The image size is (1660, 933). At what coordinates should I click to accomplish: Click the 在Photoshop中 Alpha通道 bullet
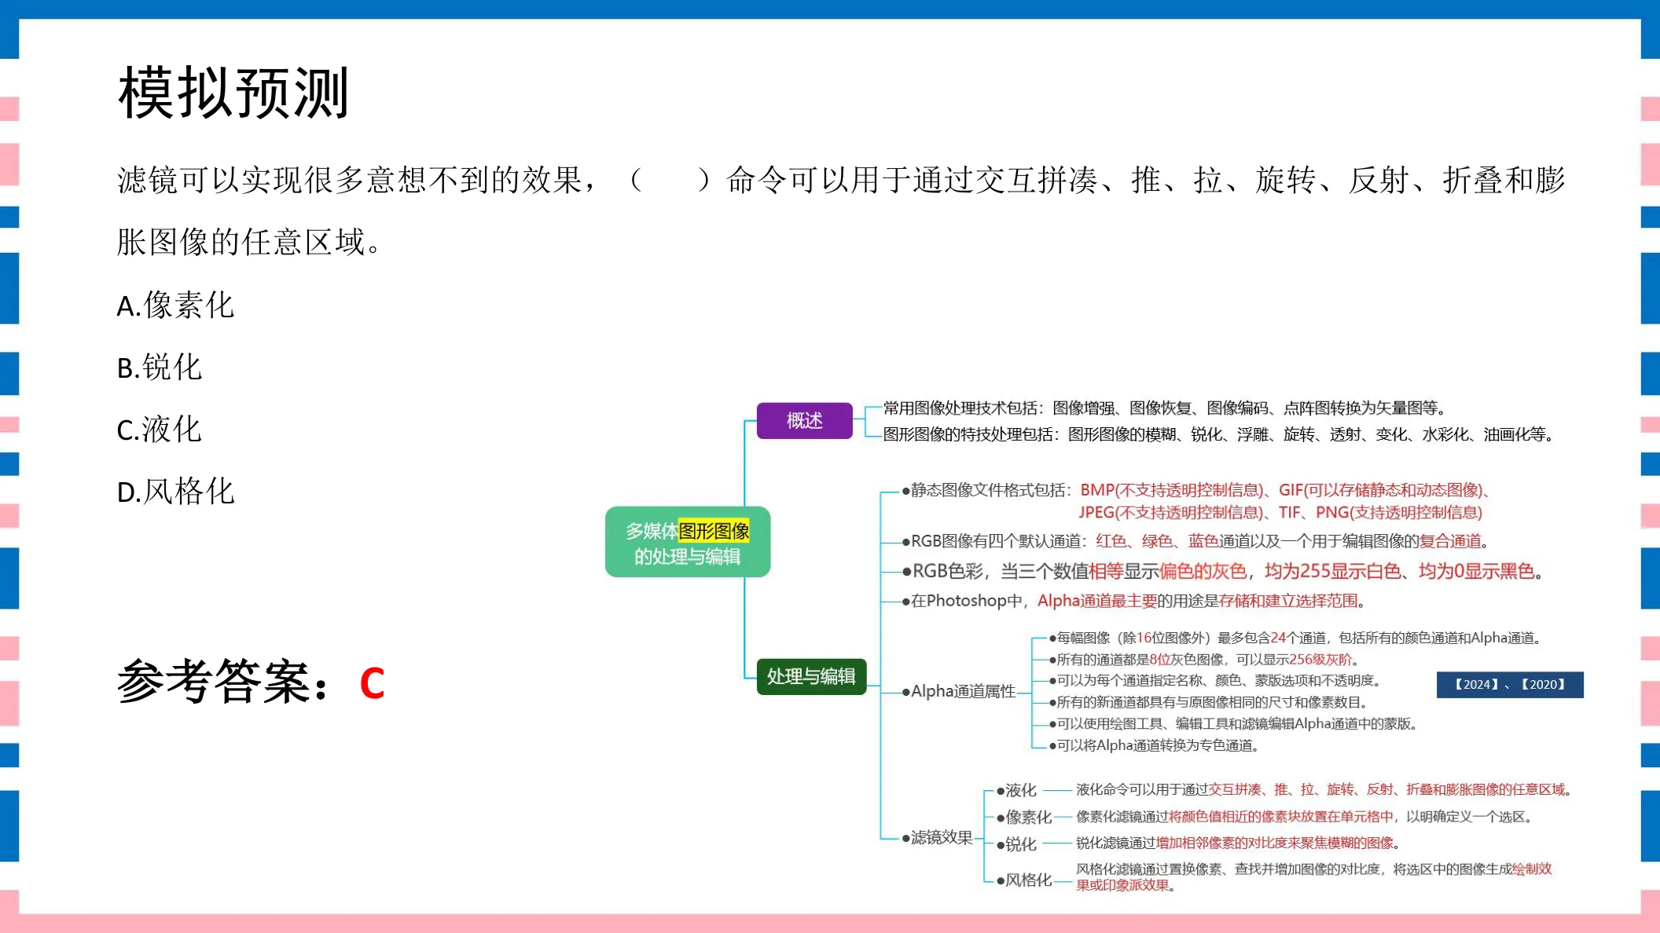(1134, 601)
